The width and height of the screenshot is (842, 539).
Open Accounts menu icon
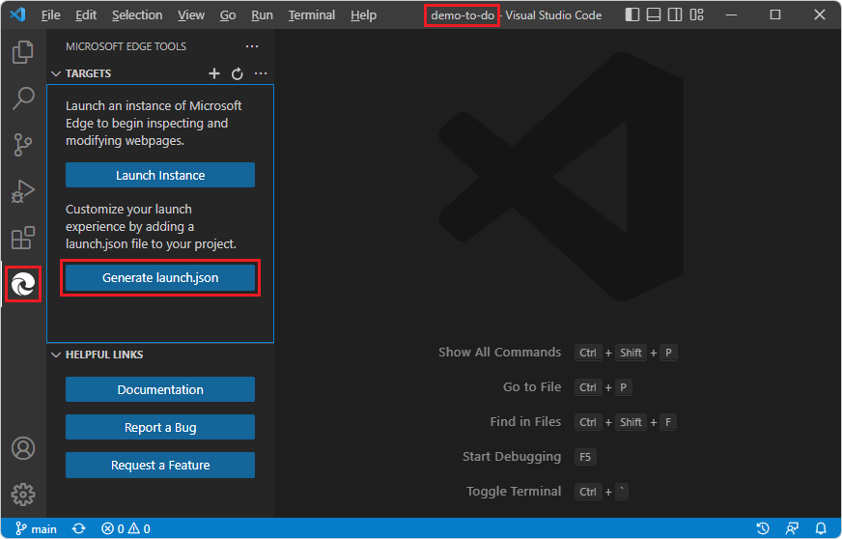click(23, 448)
